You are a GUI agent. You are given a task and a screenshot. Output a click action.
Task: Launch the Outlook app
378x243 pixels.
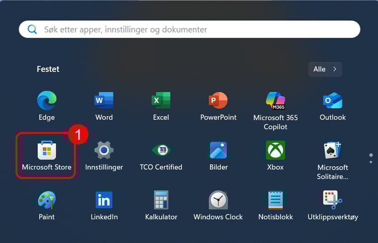[332, 106]
